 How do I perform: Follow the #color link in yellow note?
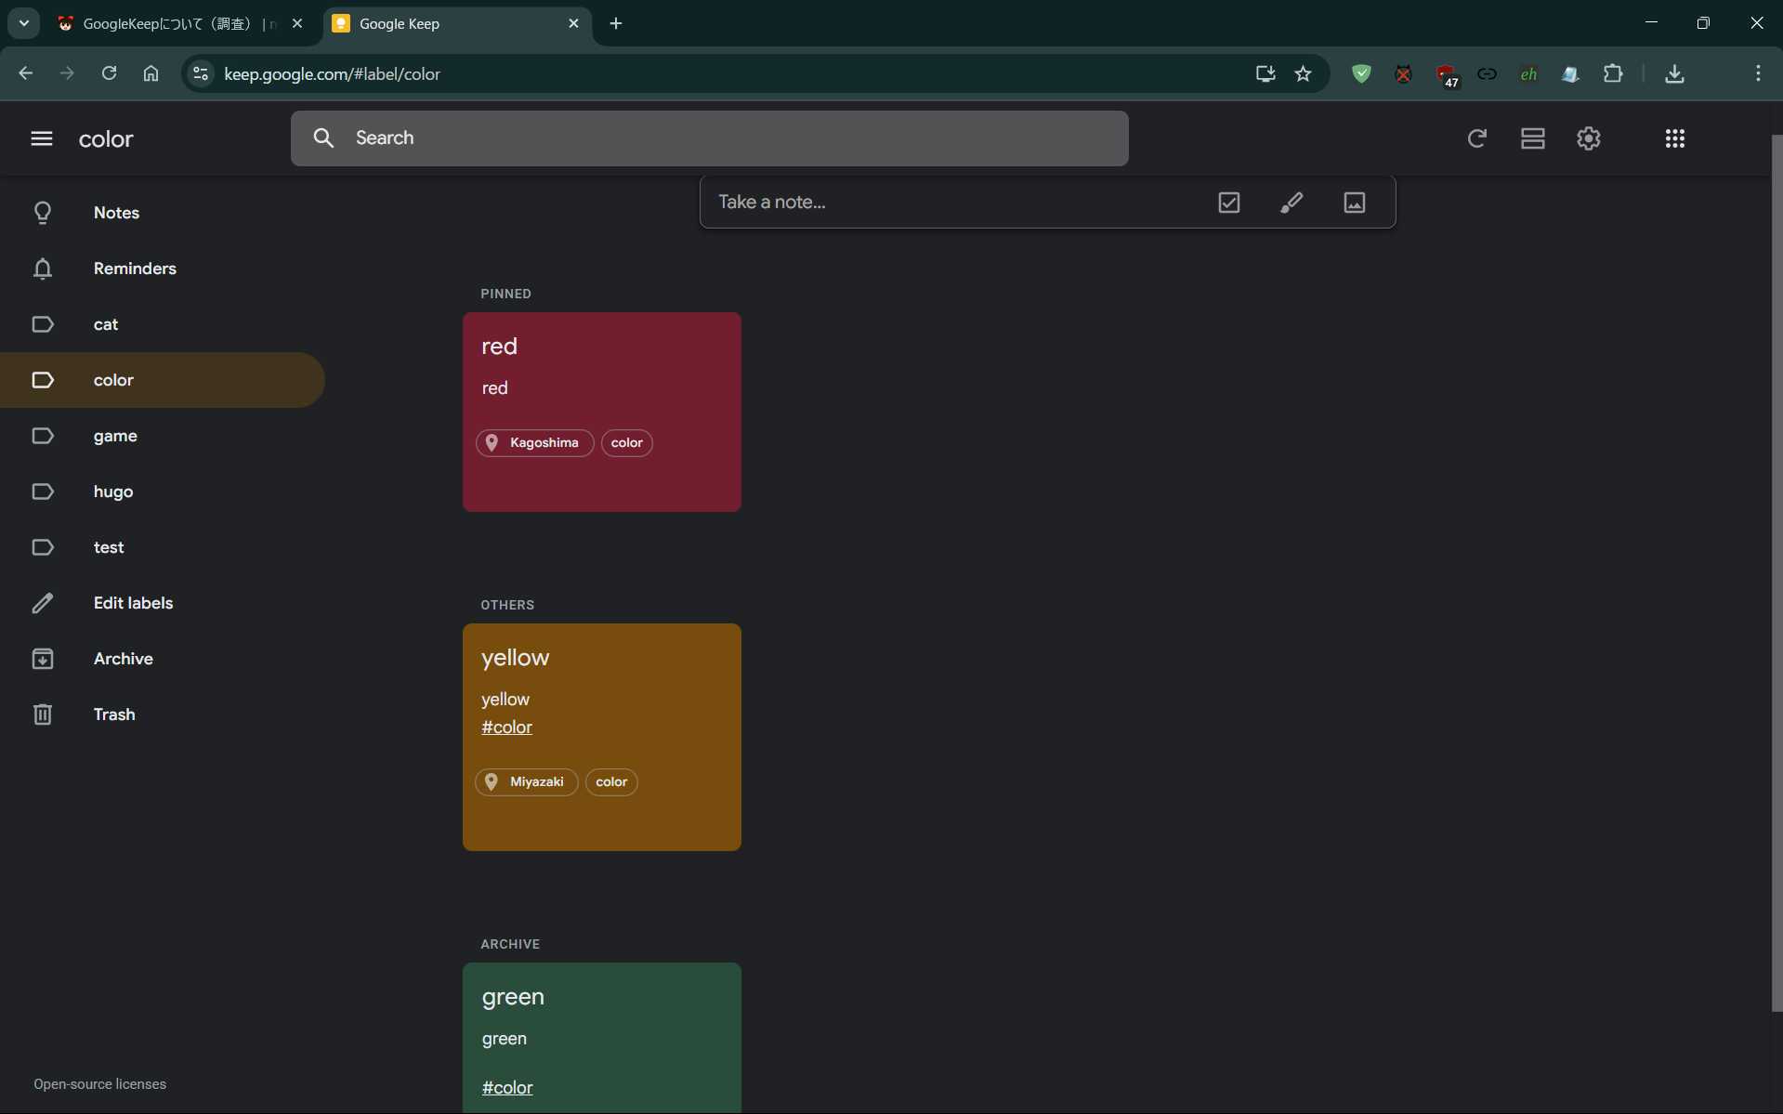click(506, 727)
